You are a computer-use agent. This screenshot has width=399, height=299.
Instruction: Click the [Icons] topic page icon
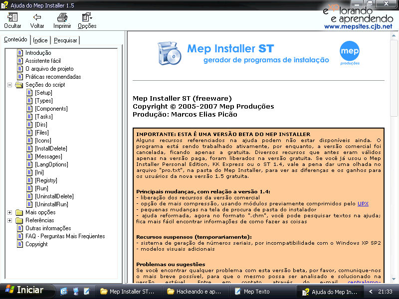coord(30,141)
